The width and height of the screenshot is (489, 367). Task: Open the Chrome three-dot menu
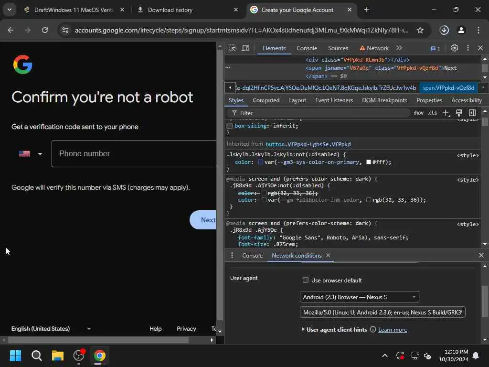[478, 30]
